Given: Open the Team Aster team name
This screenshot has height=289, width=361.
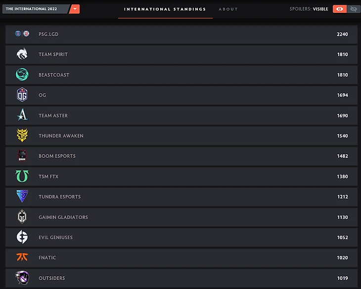Looking at the screenshot, I should point(53,116).
